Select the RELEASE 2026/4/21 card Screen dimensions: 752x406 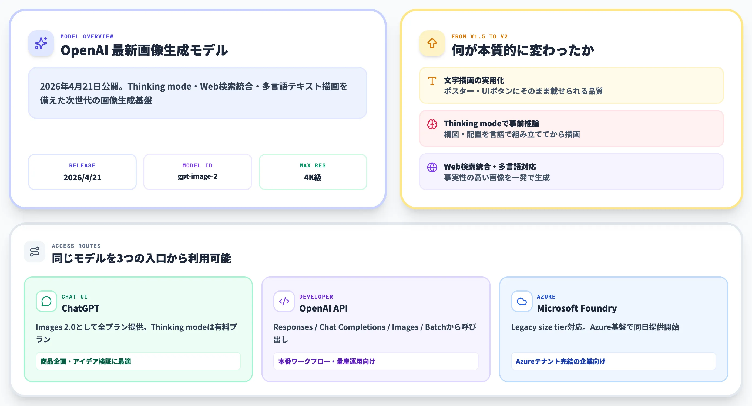82,172
